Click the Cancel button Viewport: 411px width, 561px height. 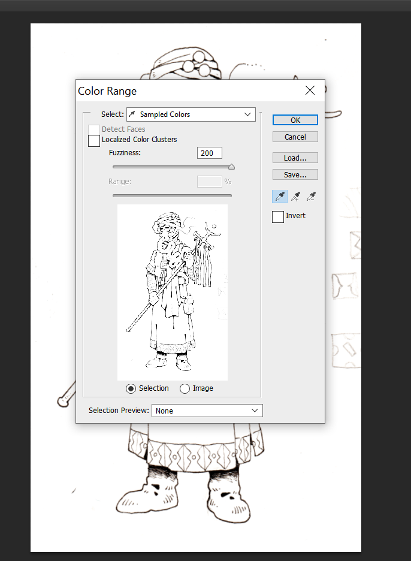click(x=295, y=137)
